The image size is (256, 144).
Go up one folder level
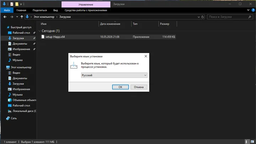point(22,17)
